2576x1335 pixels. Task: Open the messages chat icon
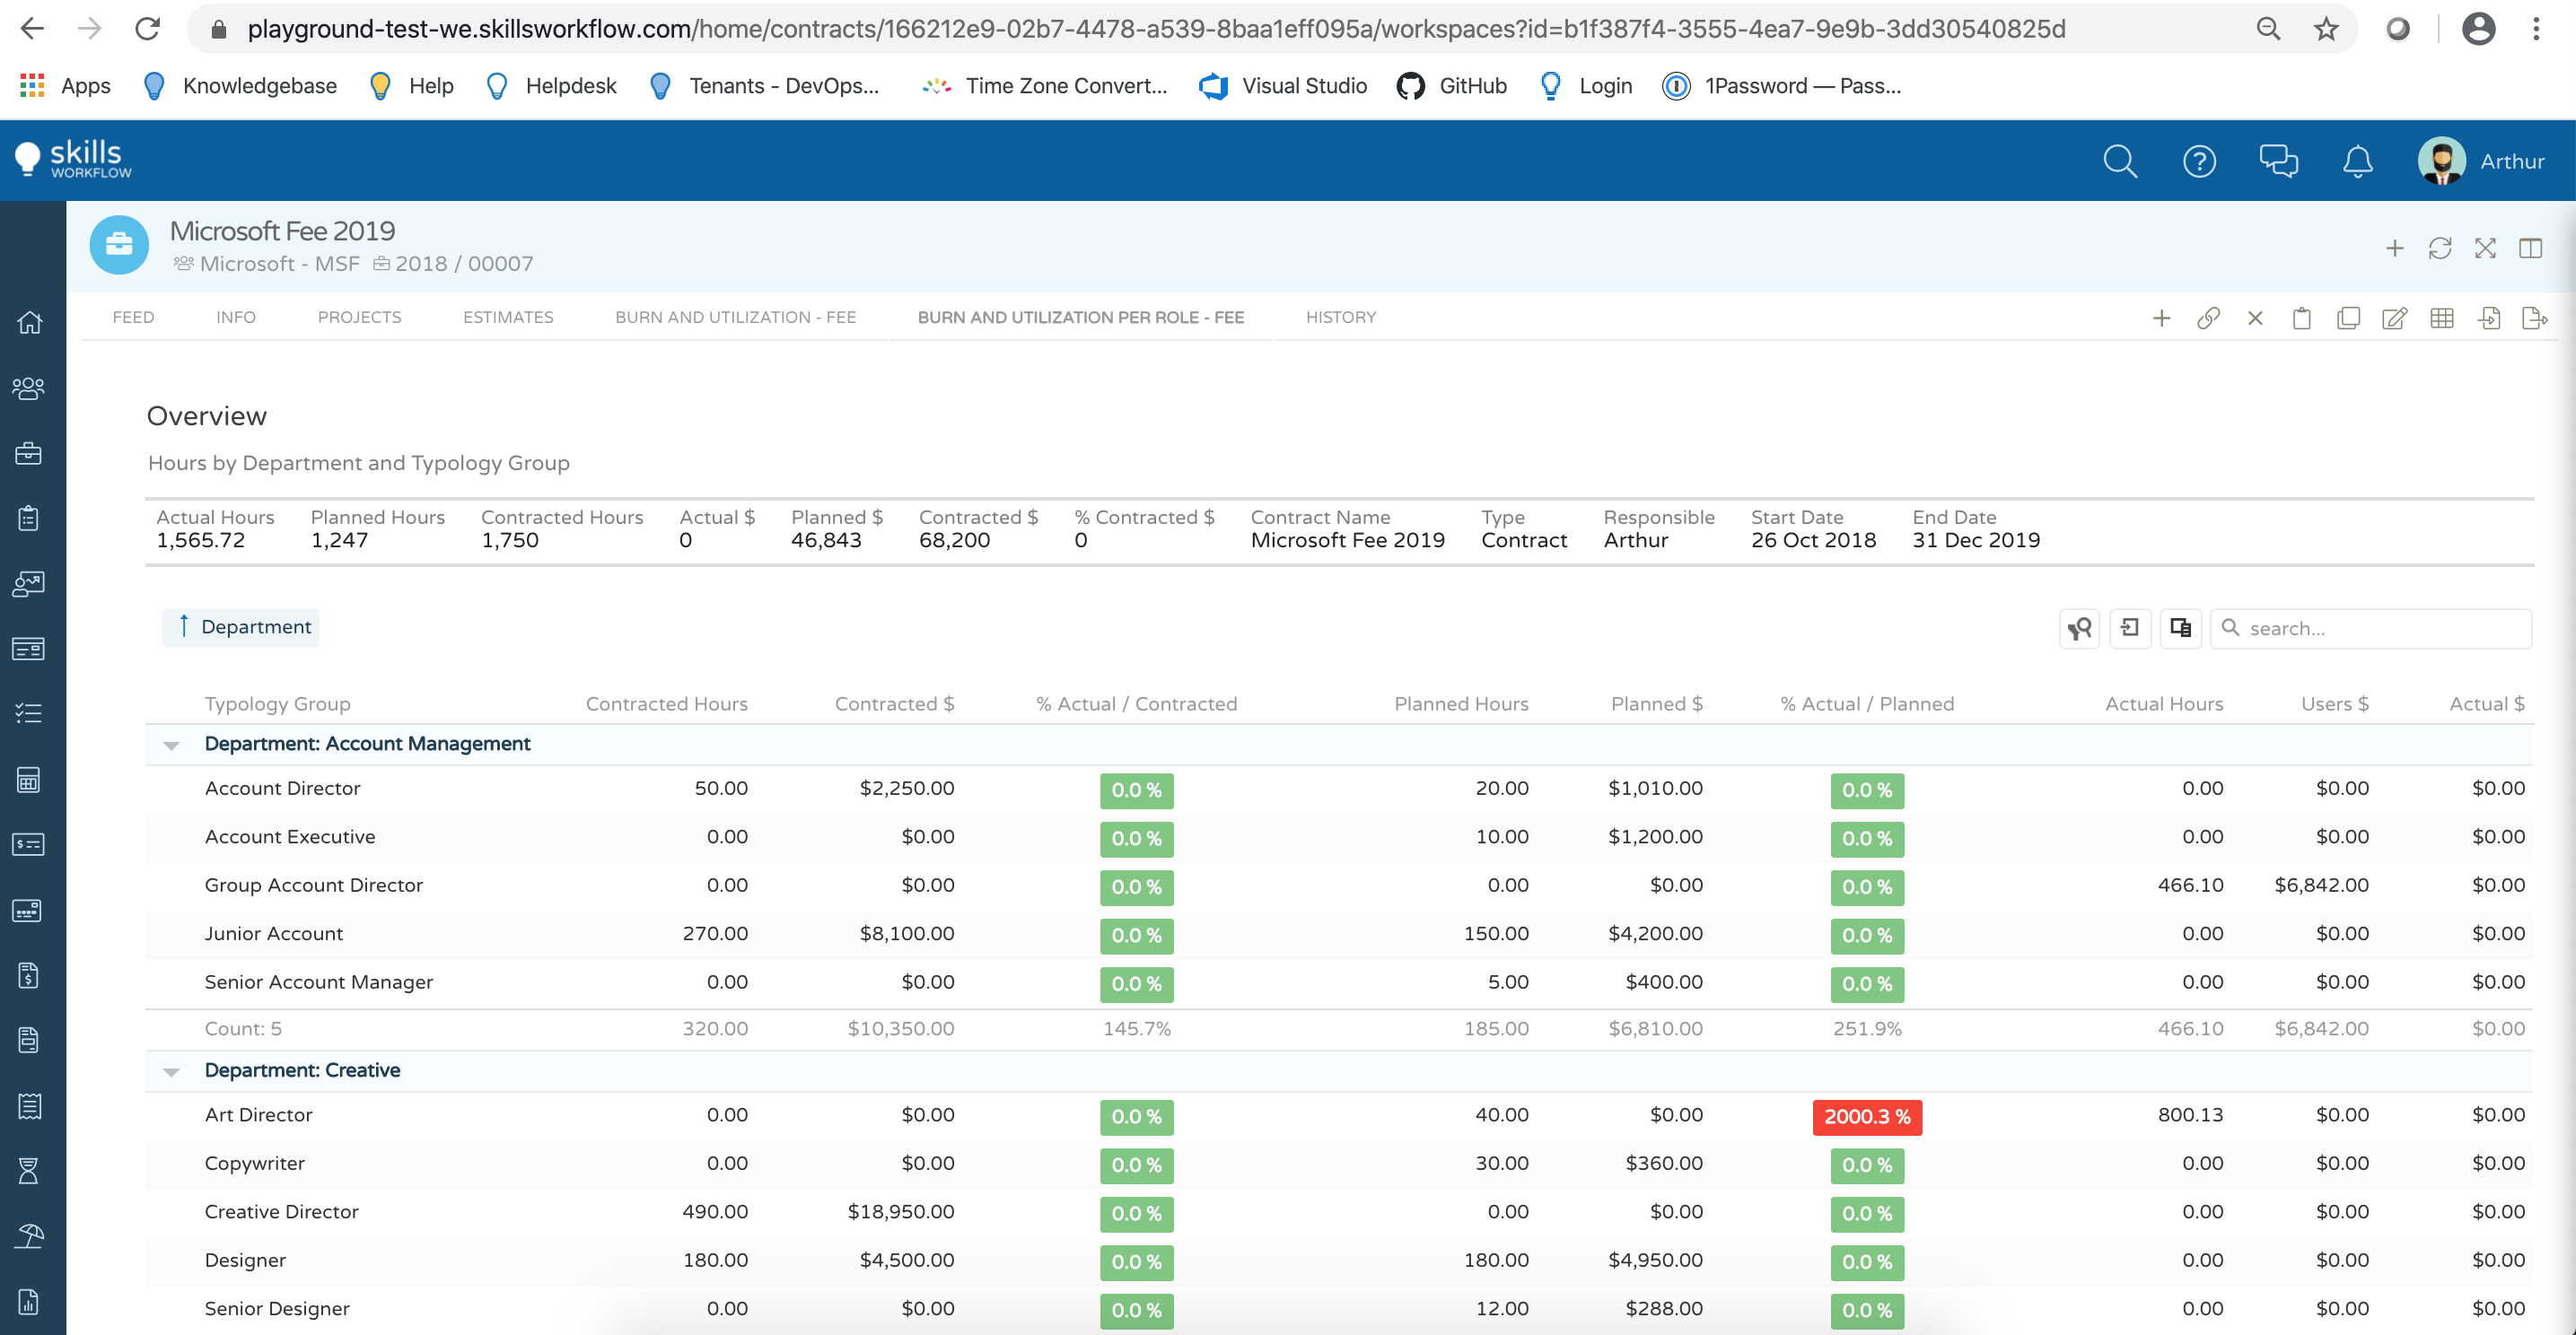2279,161
